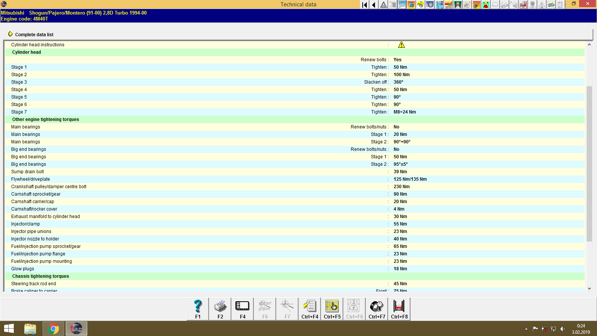Open the notes editor (Ctrl+F4) icon
Image resolution: width=597 pixels, height=336 pixels.
[309, 309]
